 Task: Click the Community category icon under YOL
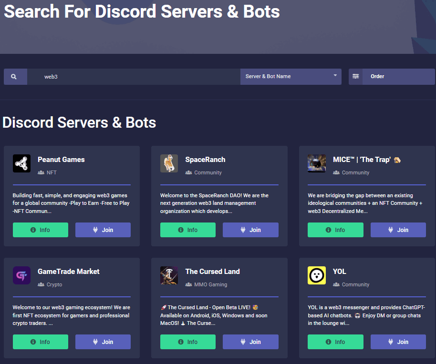[336, 284]
